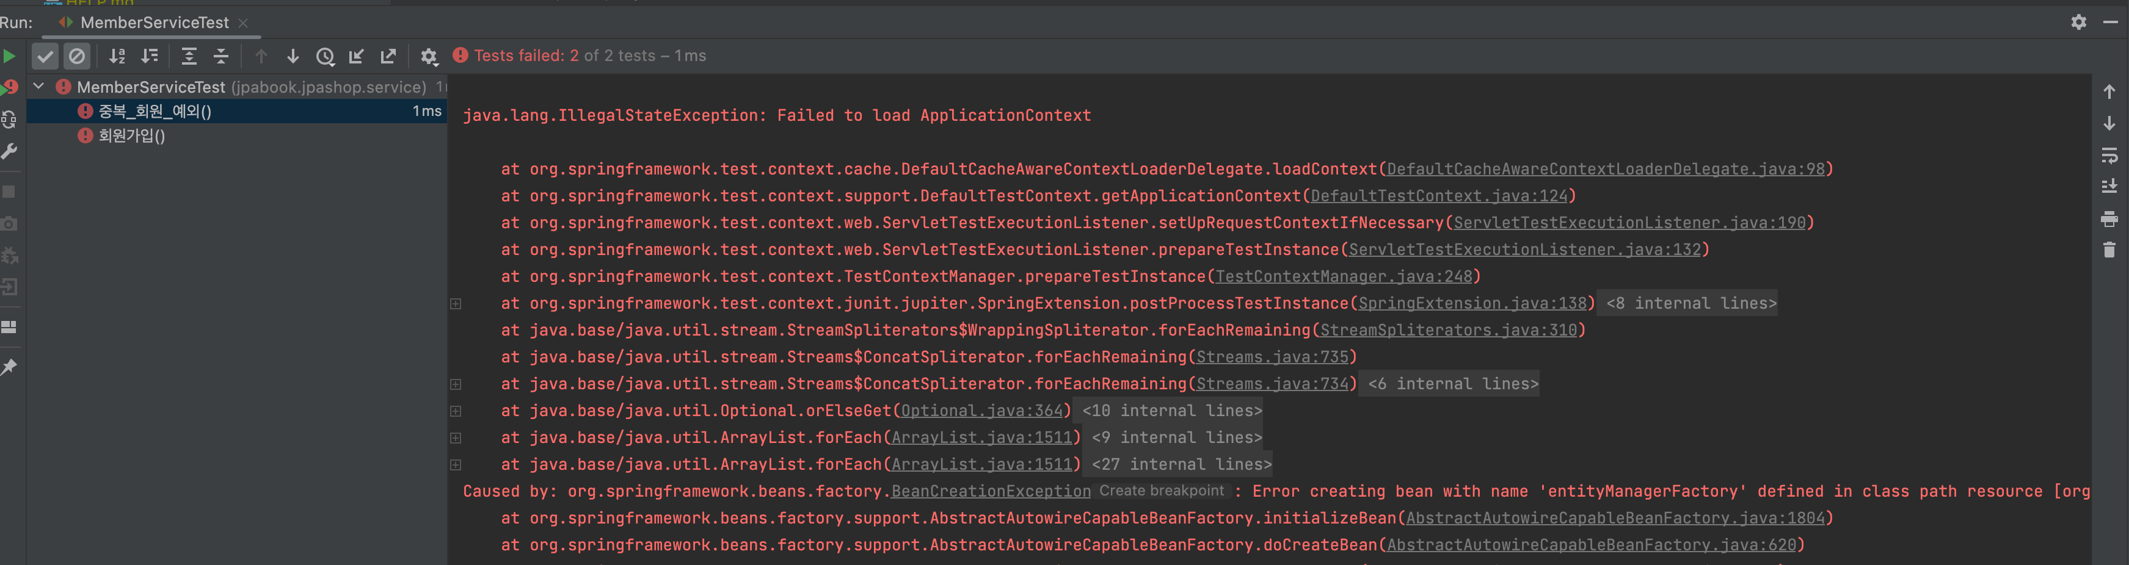This screenshot has height=565, width=2129.
Task: Expand the '<6 internal lines>' folded text
Action: (x=1453, y=384)
